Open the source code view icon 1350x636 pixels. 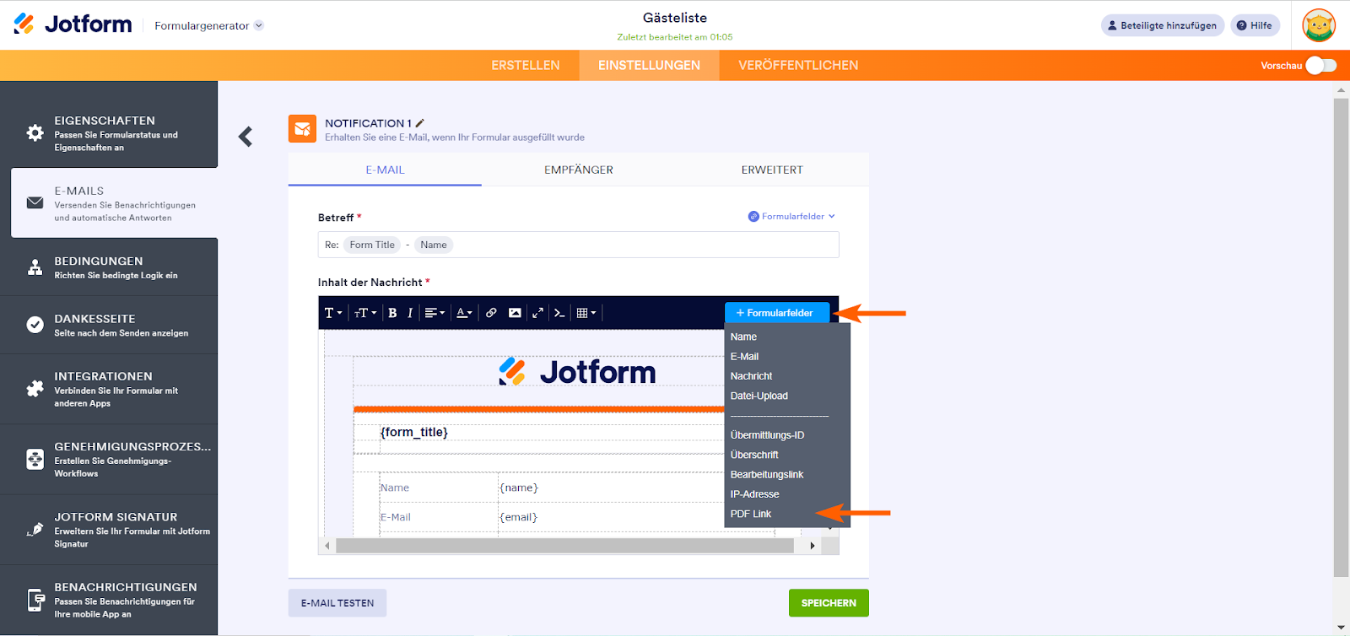click(x=559, y=313)
